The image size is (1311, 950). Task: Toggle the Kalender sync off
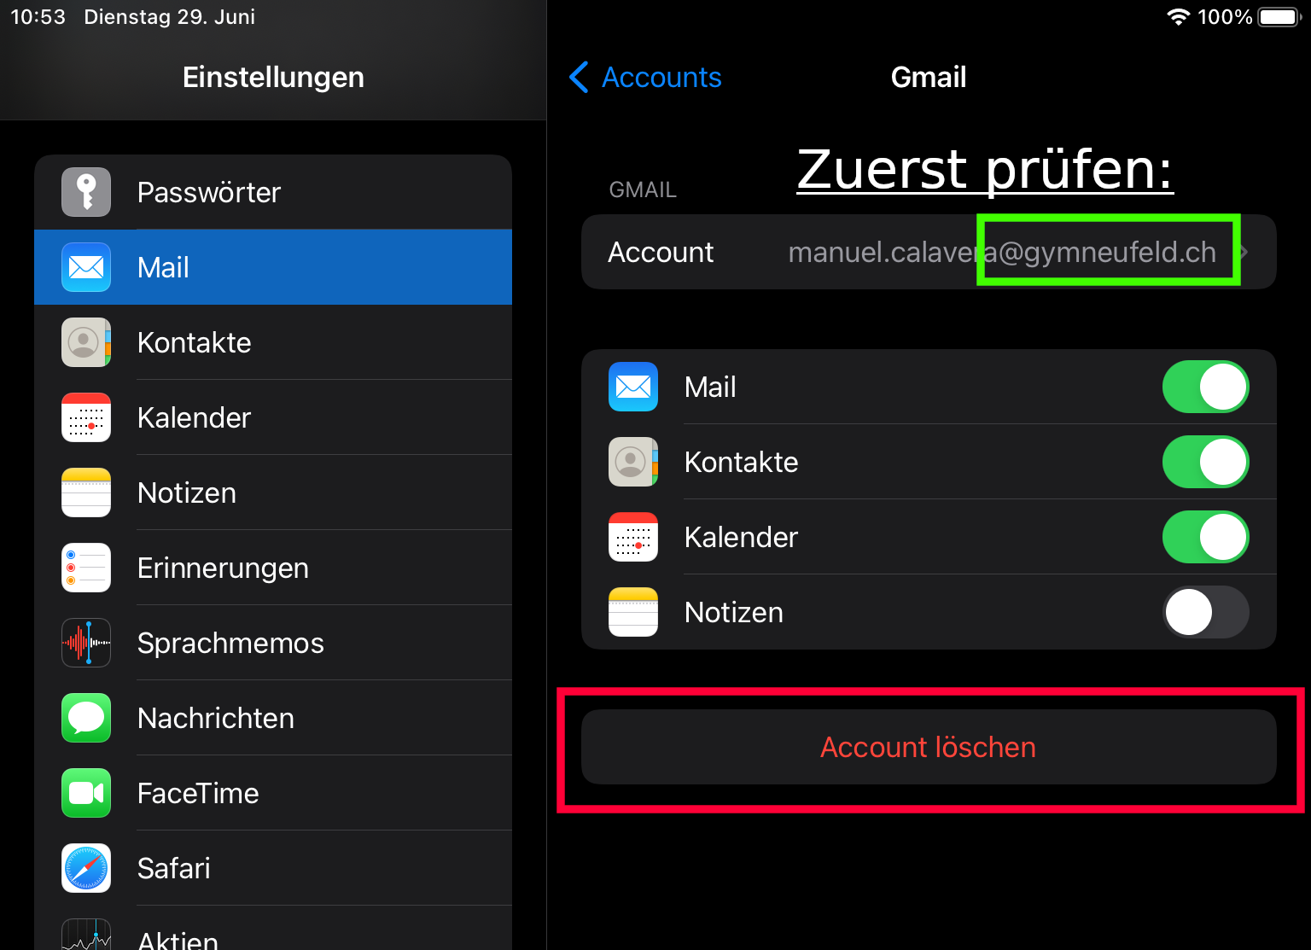pos(1205,537)
